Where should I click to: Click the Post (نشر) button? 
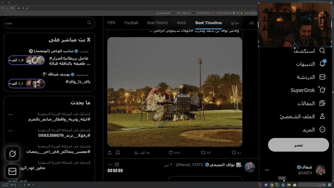(x=299, y=145)
